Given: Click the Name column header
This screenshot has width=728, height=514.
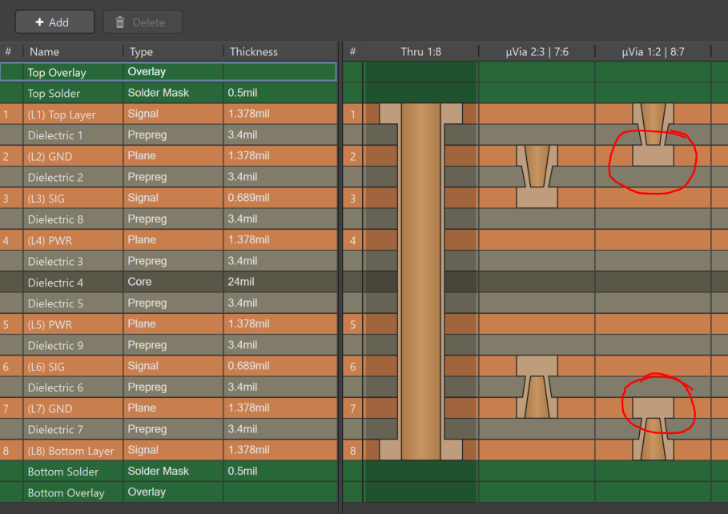Looking at the screenshot, I should pos(45,52).
